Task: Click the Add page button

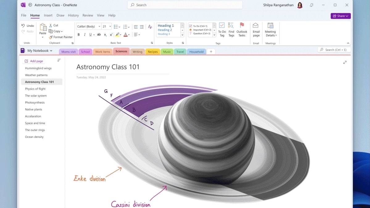Action: pos(34,61)
